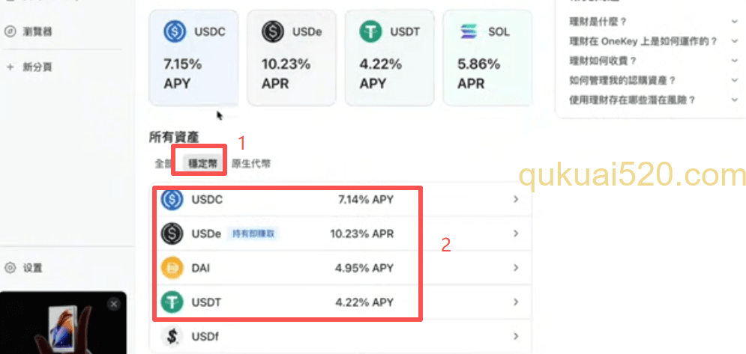Click the 所有資產 heading

point(174,137)
